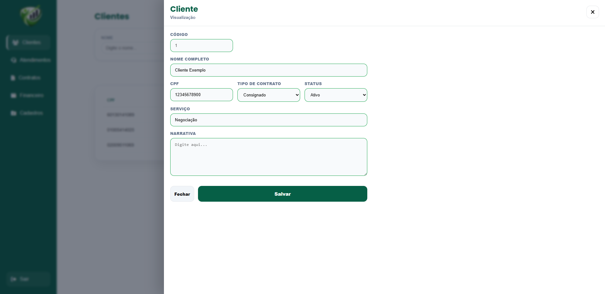The width and height of the screenshot is (605, 294).
Task: Click the 'Visualização' subtitle text
Action: pyautogui.click(x=183, y=17)
